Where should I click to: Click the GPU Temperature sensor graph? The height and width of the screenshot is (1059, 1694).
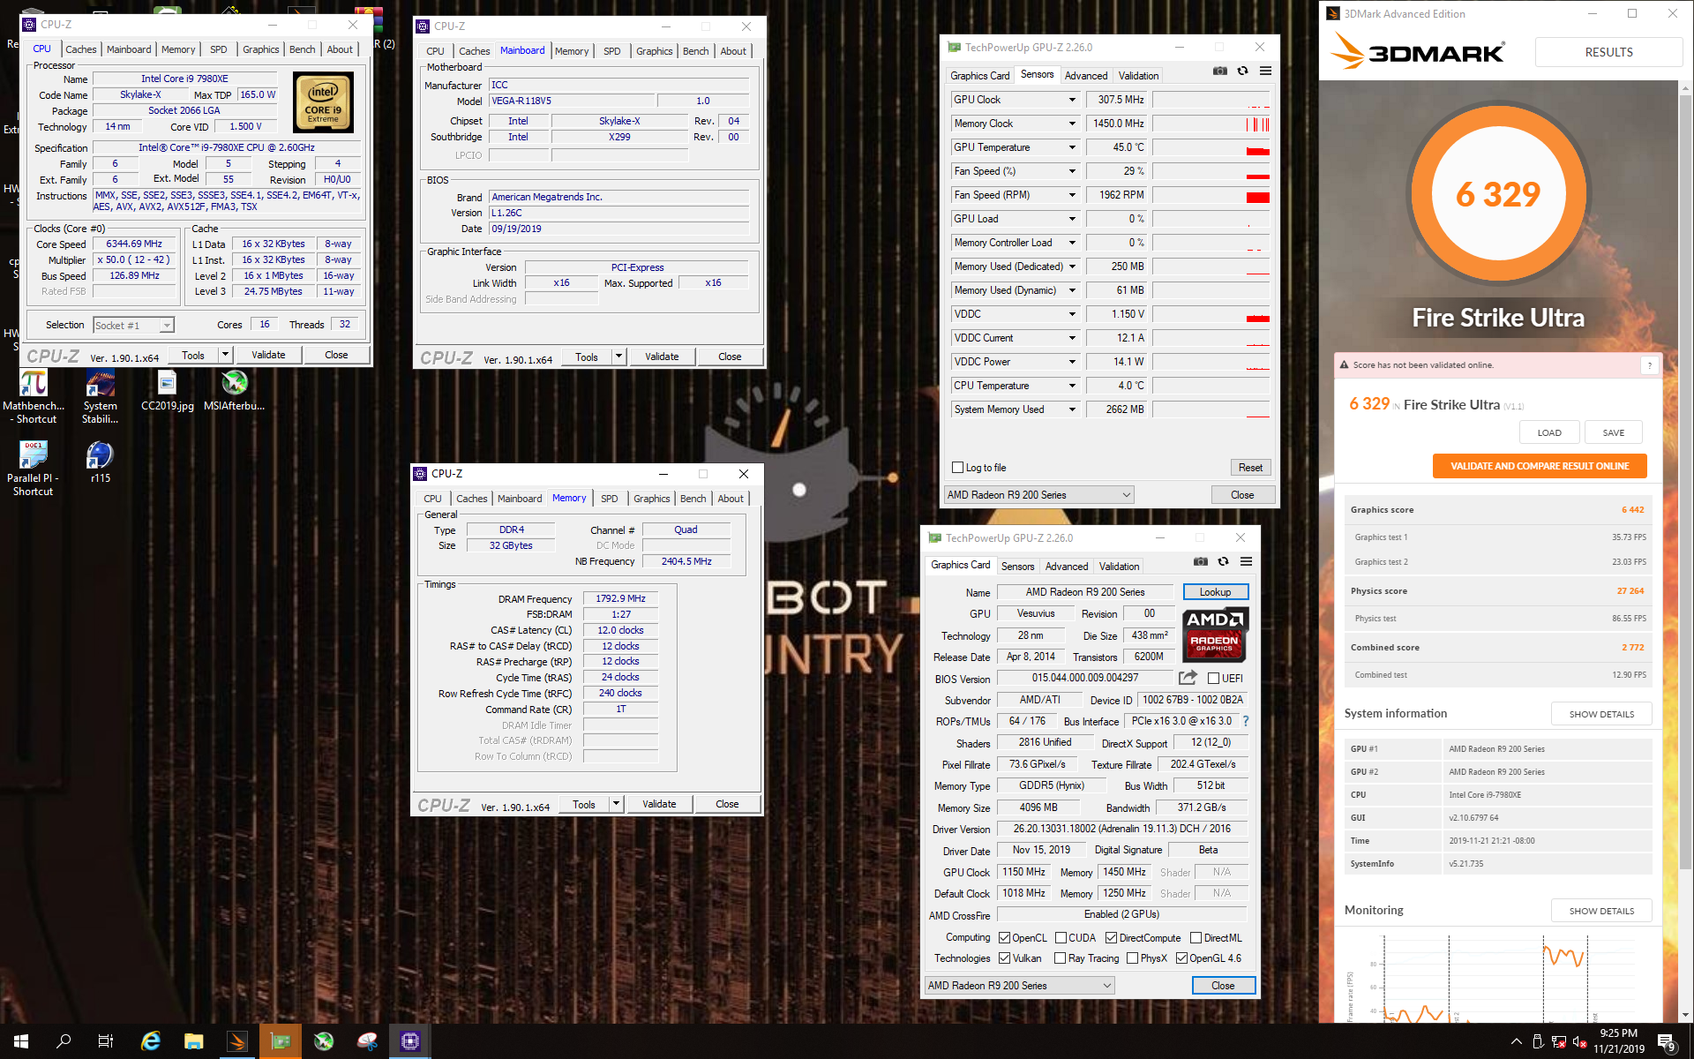[1211, 147]
